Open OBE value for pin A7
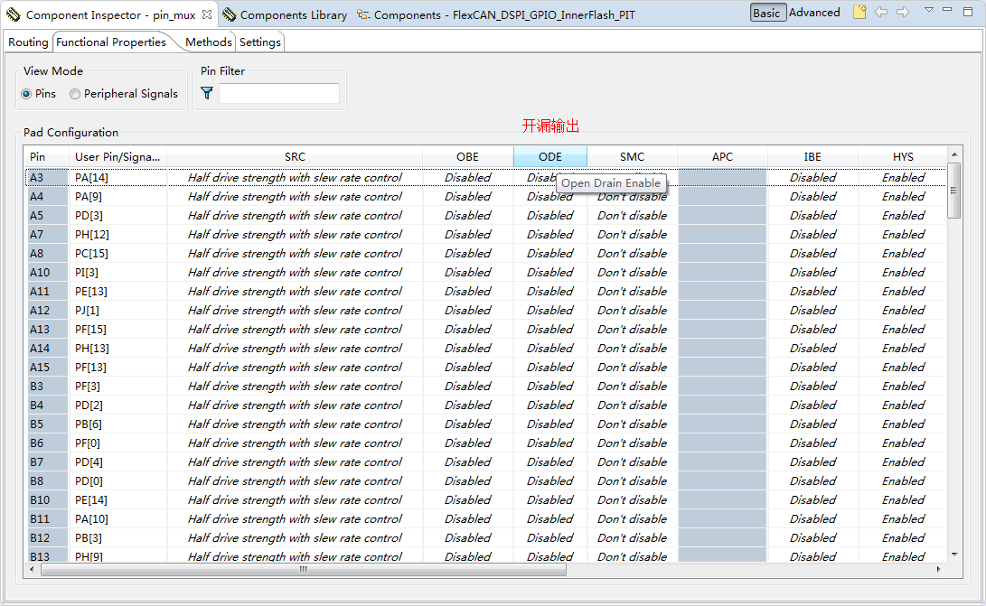 468,234
